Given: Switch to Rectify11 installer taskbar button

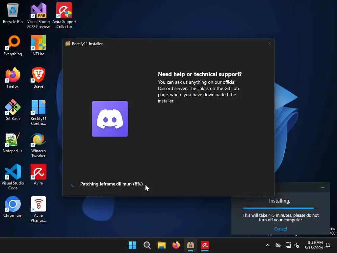Looking at the screenshot, I should point(191,245).
